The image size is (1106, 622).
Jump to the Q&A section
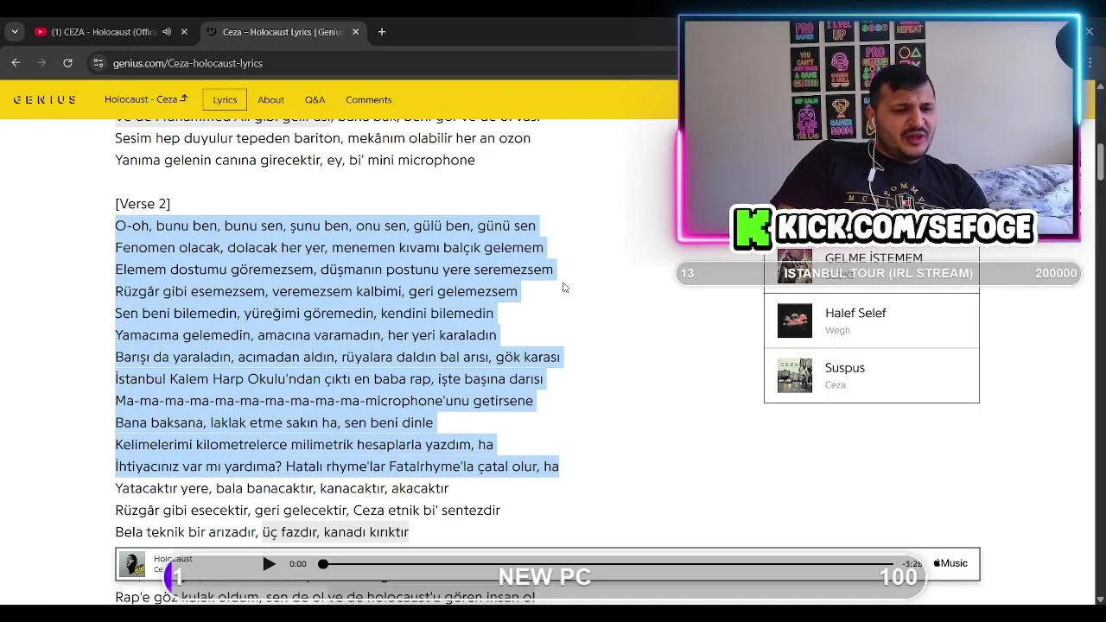315,99
